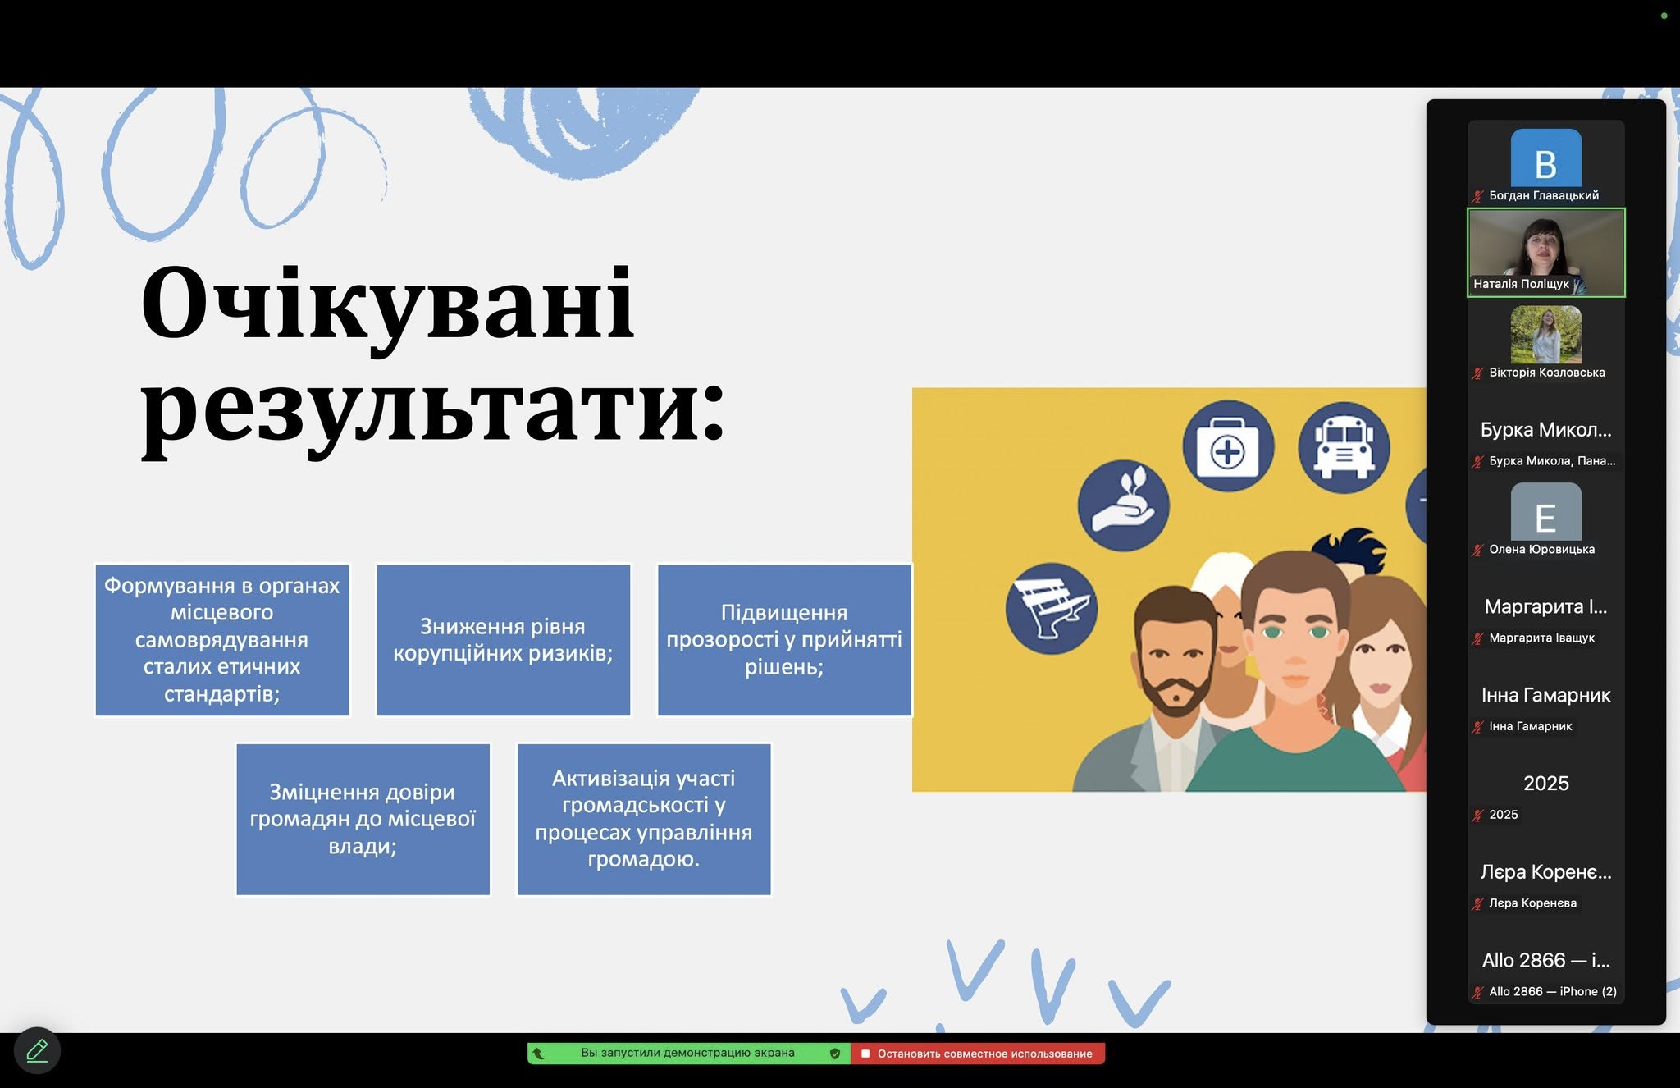The image size is (1680, 1088).
Task: Click the hand with plant icon
Action: tap(1123, 505)
